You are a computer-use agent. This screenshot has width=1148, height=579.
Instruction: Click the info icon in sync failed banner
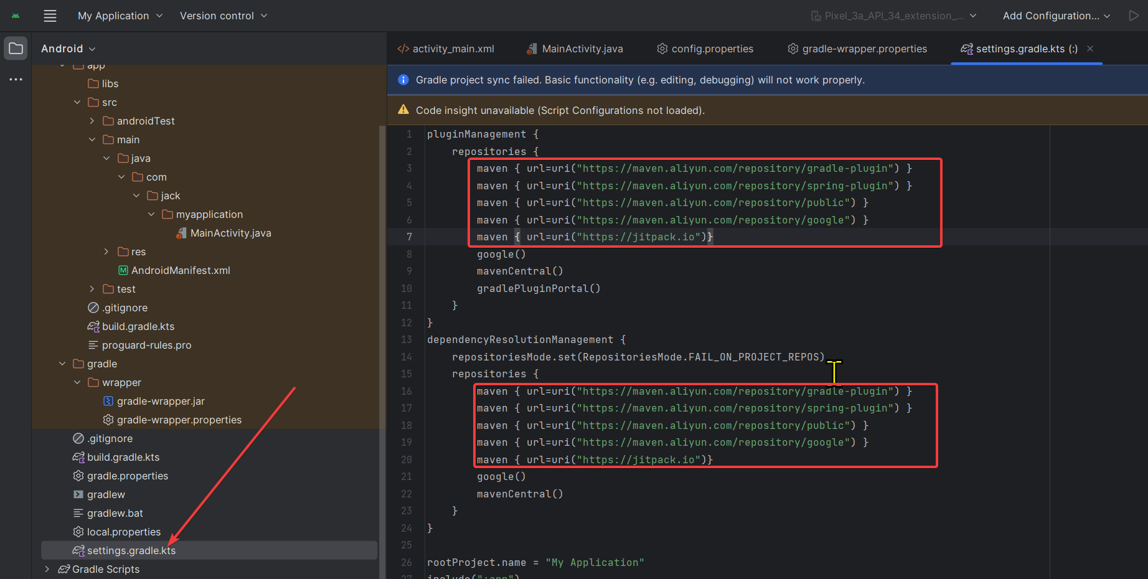tap(403, 80)
